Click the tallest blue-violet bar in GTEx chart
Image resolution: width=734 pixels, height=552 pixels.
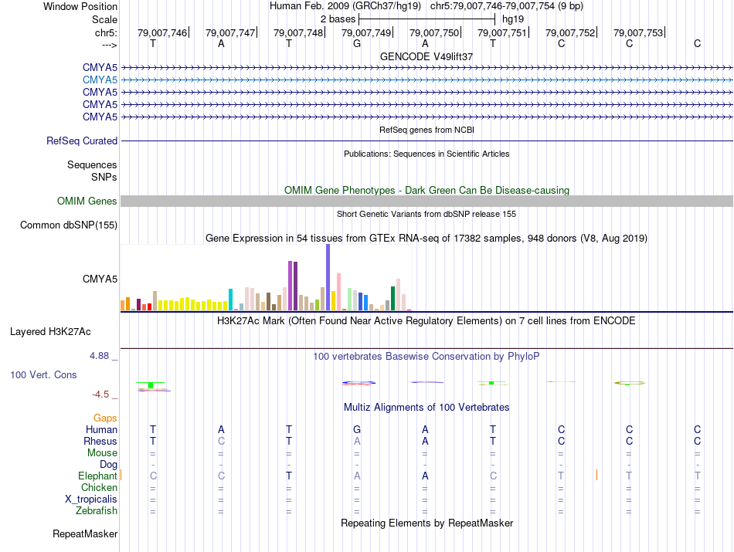point(328,277)
